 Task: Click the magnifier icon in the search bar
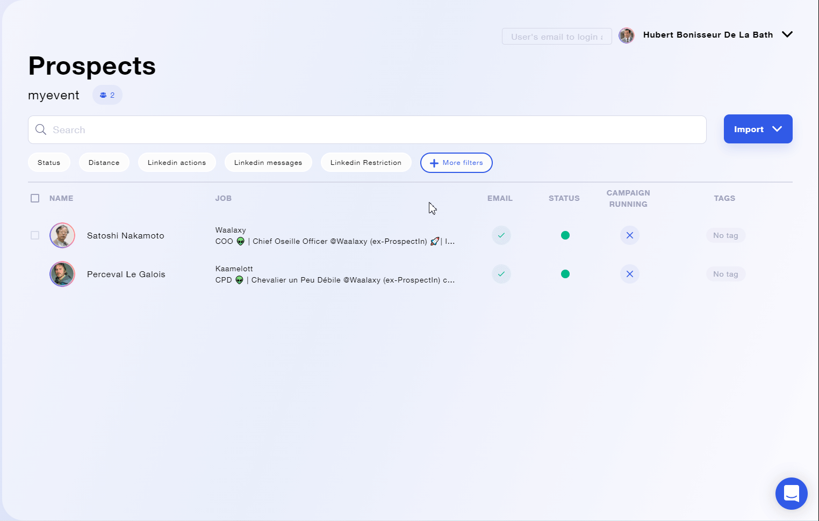pyautogui.click(x=41, y=129)
